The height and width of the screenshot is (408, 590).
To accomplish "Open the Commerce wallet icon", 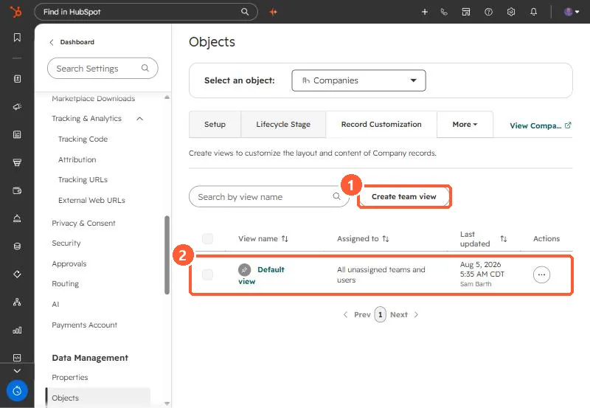I will coord(17,190).
